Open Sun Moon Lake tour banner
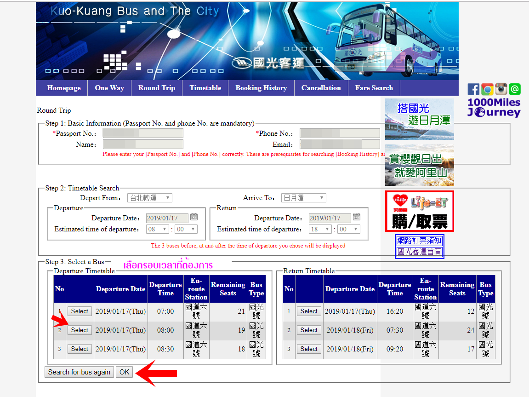 point(419,119)
